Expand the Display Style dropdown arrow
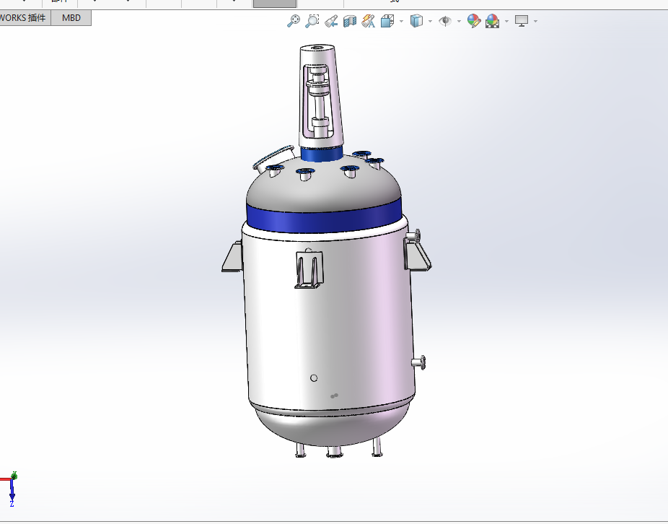Image resolution: width=668 pixels, height=524 pixels. [430, 21]
